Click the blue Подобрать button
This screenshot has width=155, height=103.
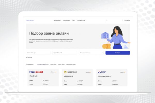(x=118, y=53)
